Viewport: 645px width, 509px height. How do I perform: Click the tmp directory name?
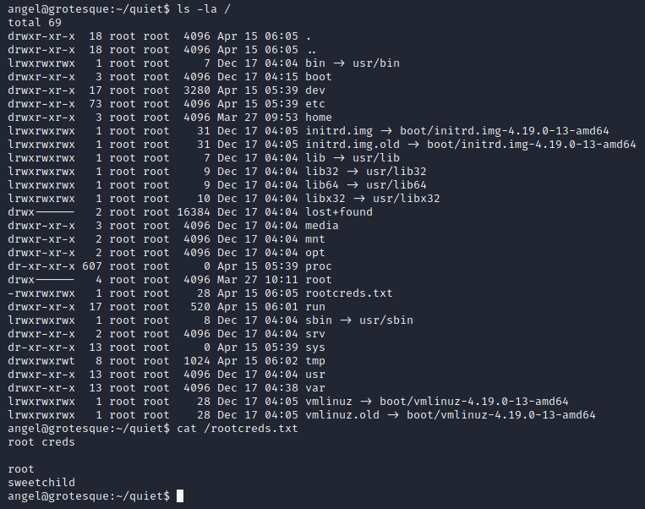[x=314, y=361]
